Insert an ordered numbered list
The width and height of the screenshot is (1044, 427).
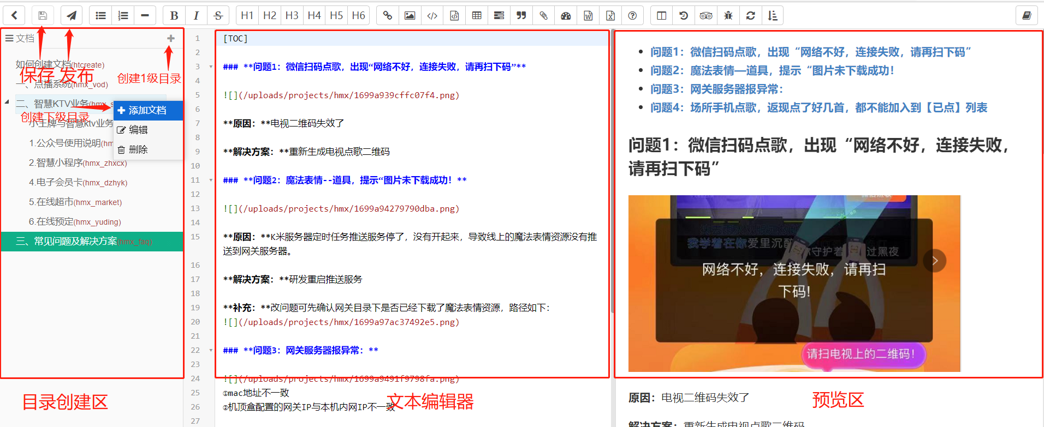pos(123,15)
